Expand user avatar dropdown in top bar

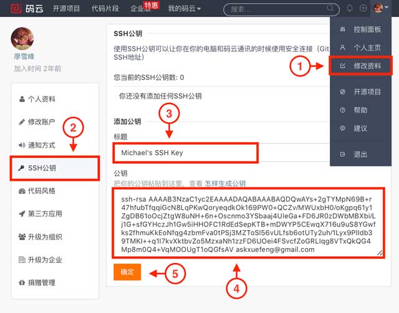coord(381,8)
